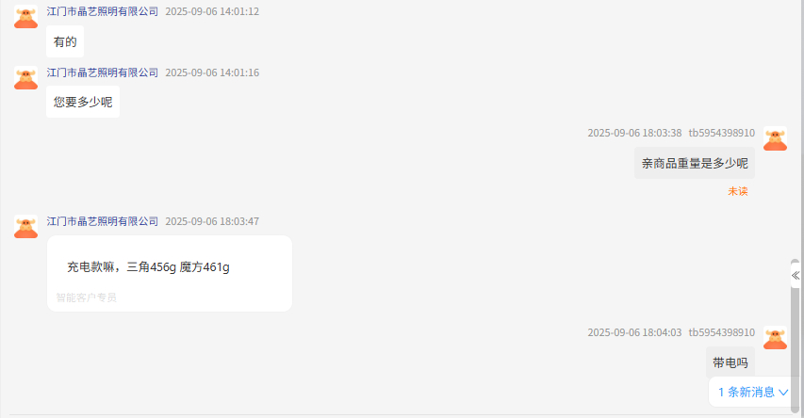Expand the side panel with the double-chevron icon
This screenshot has height=418, width=804.
(x=796, y=276)
